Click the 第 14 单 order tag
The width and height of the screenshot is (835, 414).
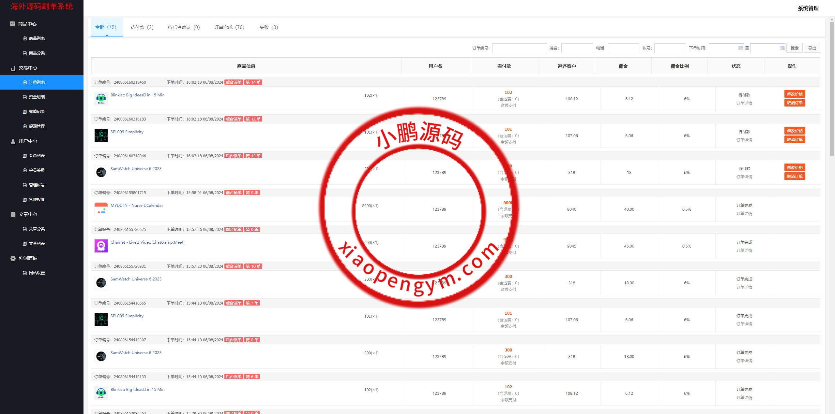pyautogui.click(x=253, y=82)
